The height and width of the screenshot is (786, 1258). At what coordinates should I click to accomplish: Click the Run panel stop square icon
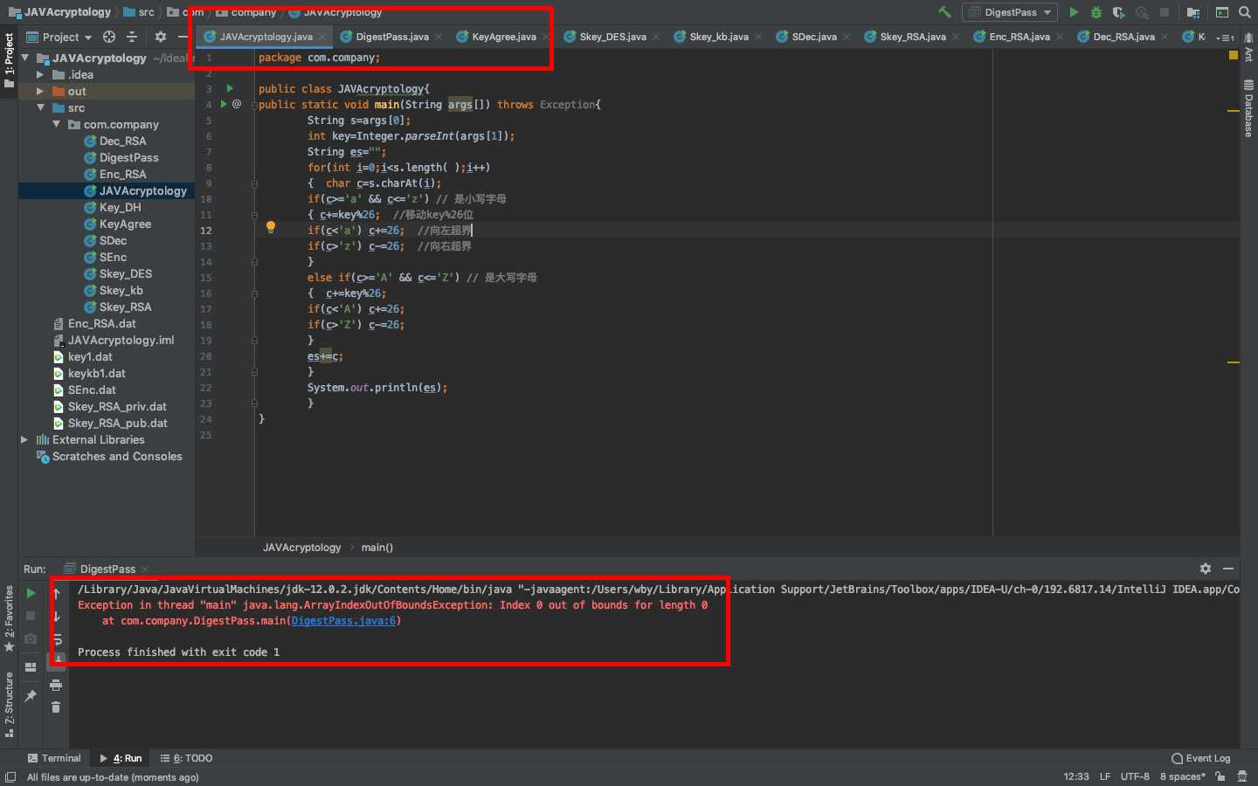[31, 616]
